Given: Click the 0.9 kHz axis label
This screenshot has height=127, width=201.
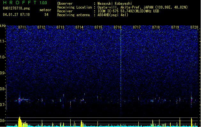Looking at the screenshot, I should tap(3, 73).
